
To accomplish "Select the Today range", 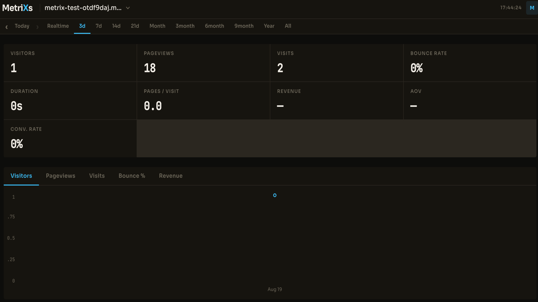I will coord(22,26).
